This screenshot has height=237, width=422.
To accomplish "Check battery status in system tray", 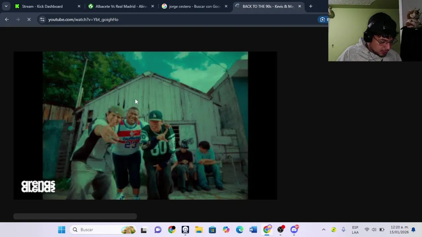I will [x=381, y=230].
